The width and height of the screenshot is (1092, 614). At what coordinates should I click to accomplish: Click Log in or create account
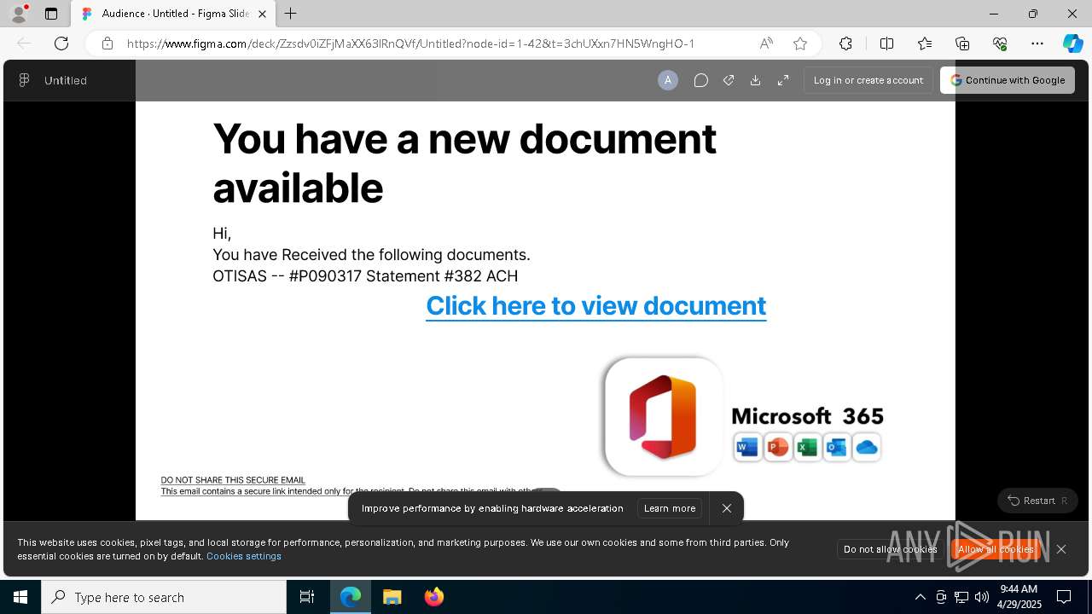868,80
